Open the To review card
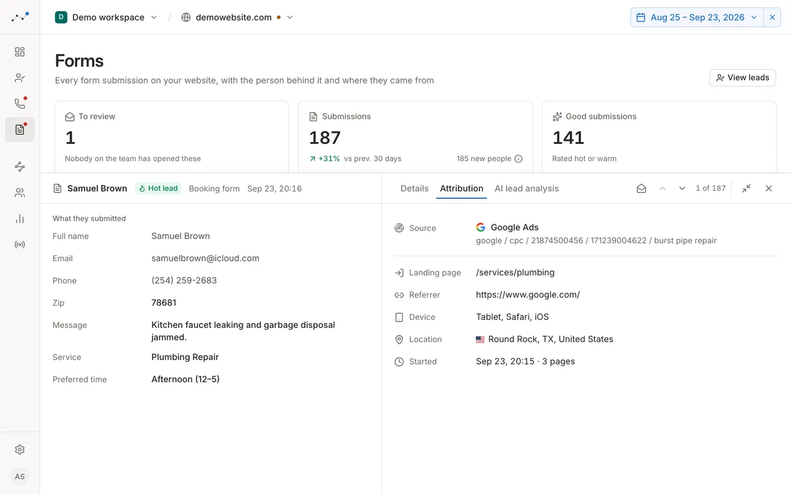791x494 pixels. (172, 137)
